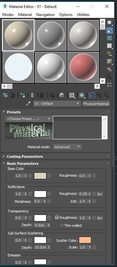This screenshot has height=267, width=117.
Task: Collapse the Basic Parameters rollout
Action: coord(4,163)
